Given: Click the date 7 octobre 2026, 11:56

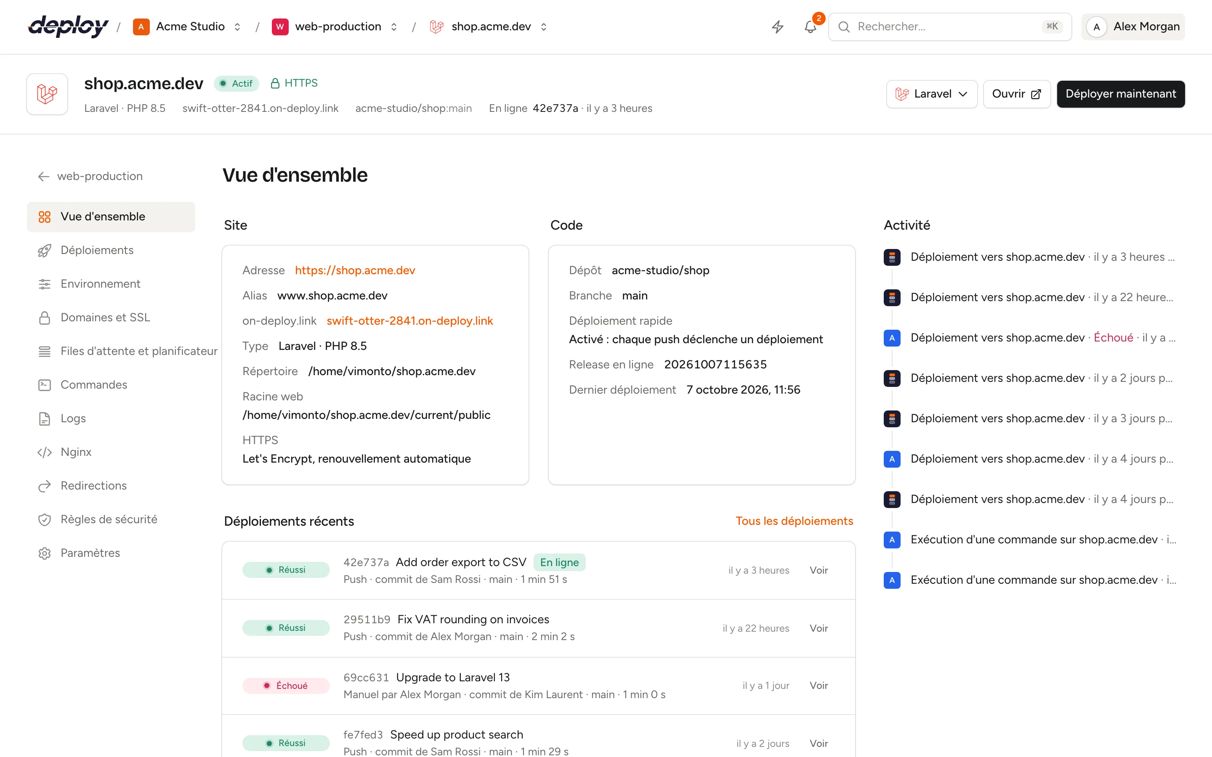Looking at the screenshot, I should pyautogui.click(x=743, y=390).
